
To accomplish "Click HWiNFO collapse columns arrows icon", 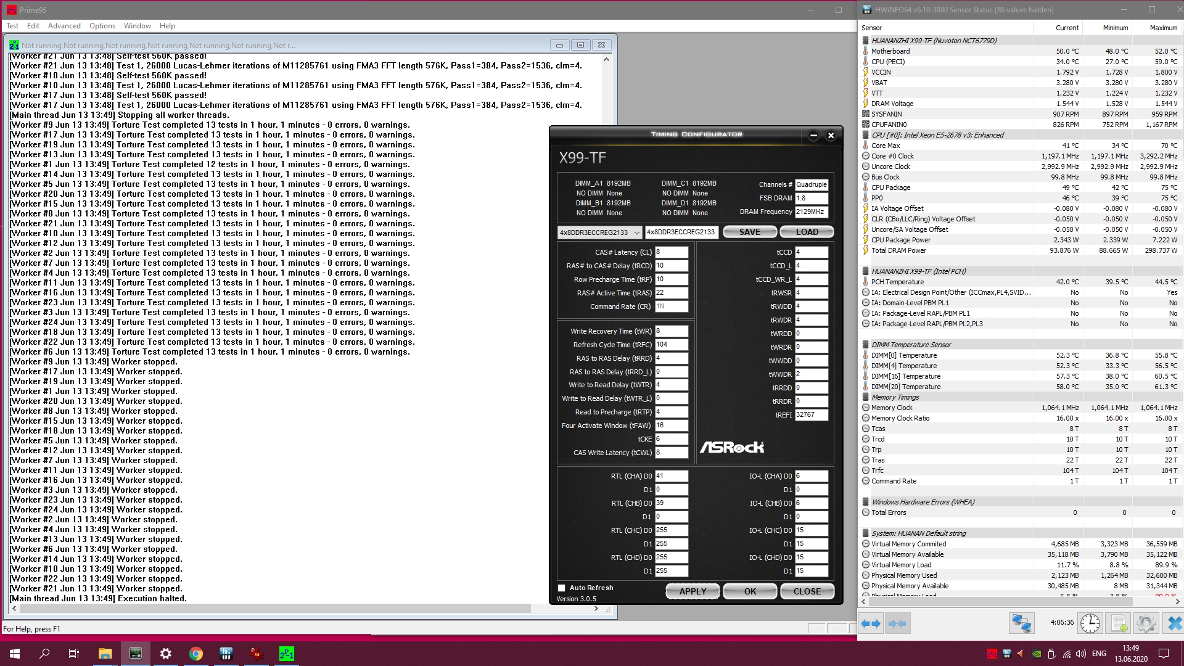I will (898, 623).
